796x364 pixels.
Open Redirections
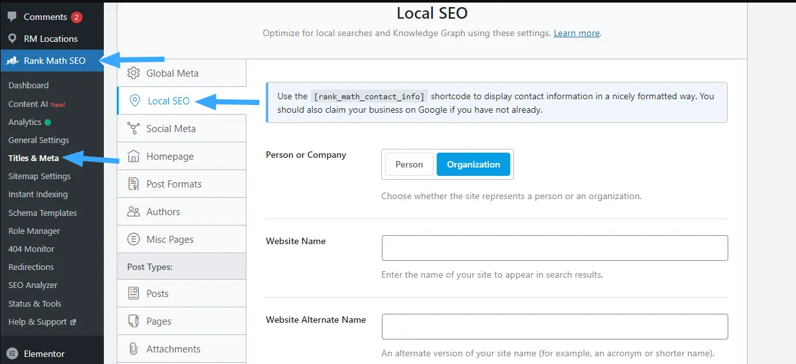coord(31,267)
